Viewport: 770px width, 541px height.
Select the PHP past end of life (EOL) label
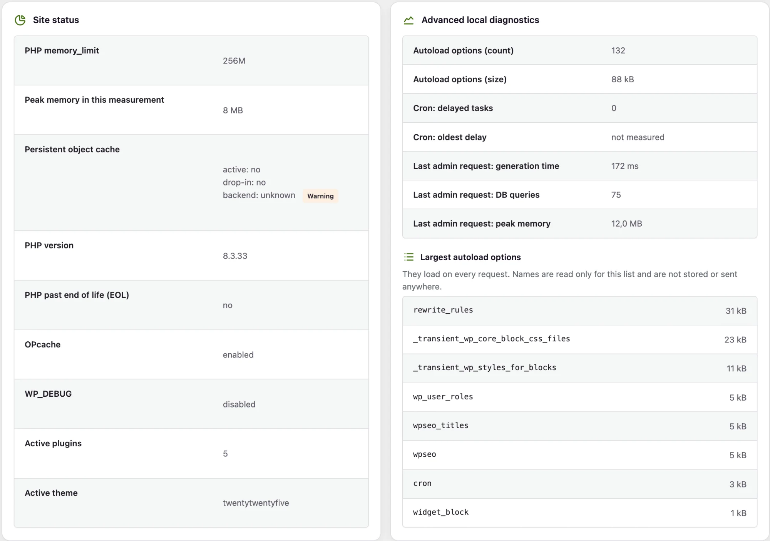click(77, 295)
